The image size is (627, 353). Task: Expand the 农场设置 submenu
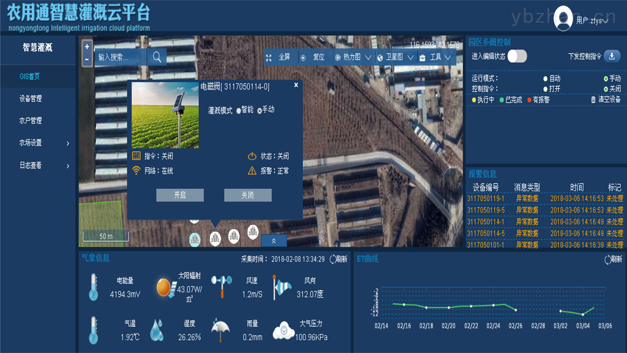point(67,143)
